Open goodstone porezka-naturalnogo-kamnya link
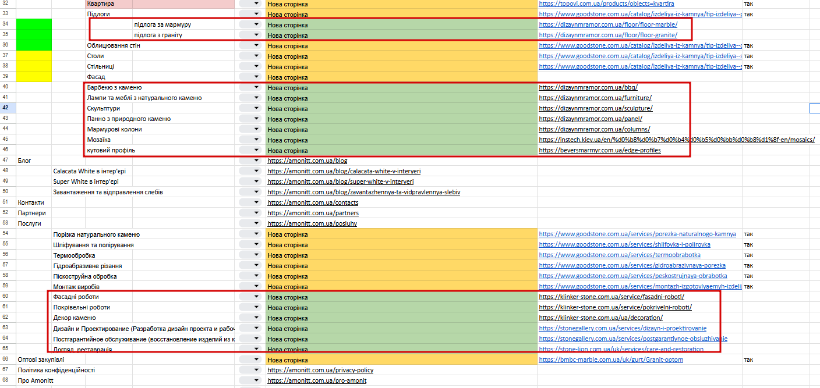Viewport: 820px width, 388px height. 637,234
